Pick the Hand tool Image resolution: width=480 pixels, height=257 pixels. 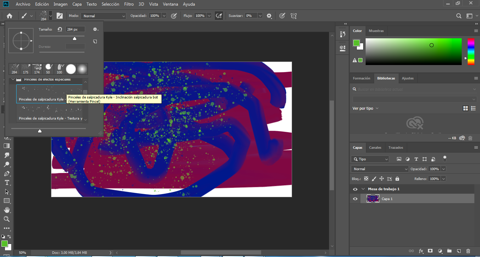tap(7, 210)
